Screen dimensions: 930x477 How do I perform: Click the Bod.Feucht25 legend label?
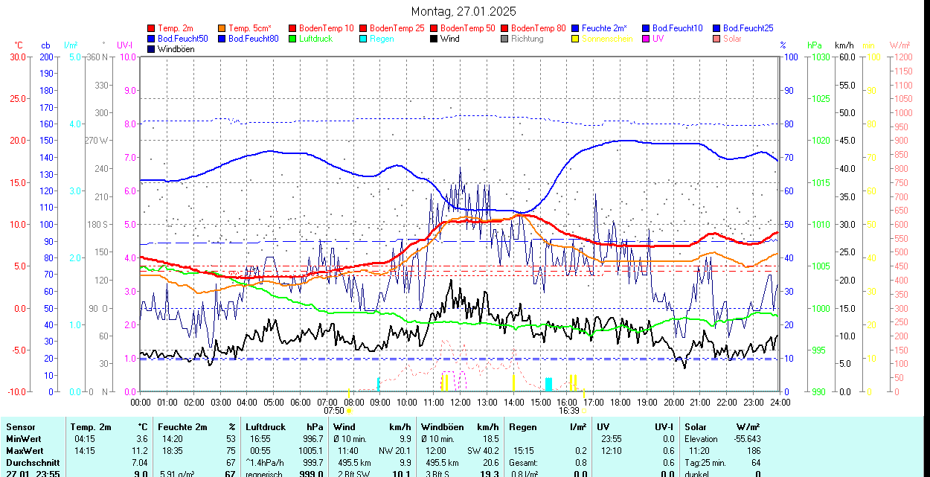(x=748, y=28)
